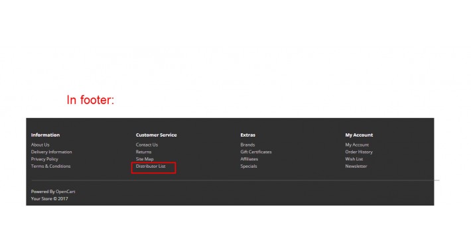The height and width of the screenshot is (252, 471).
Task: Open the Wish List link
Action: point(354,159)
